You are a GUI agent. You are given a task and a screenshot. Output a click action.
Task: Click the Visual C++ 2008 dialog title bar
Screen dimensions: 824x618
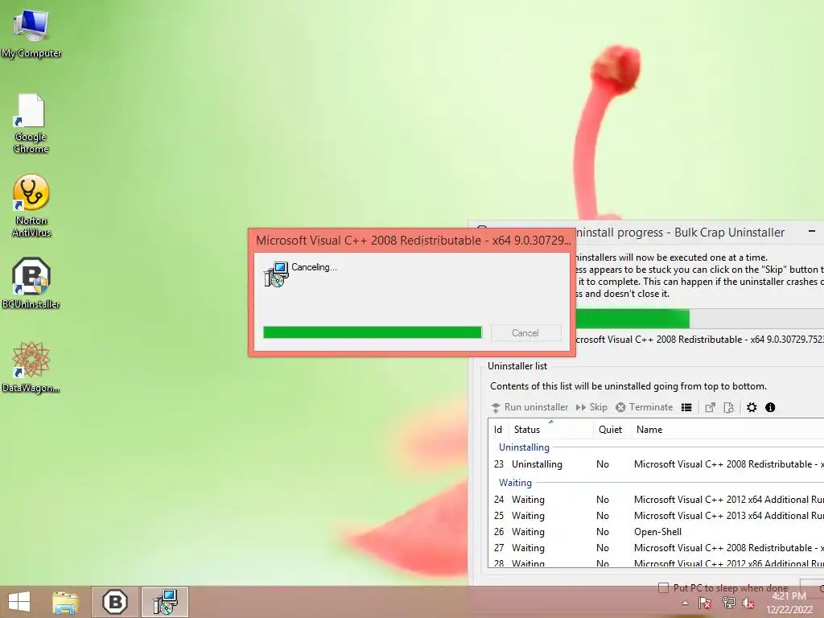[413, 240]
